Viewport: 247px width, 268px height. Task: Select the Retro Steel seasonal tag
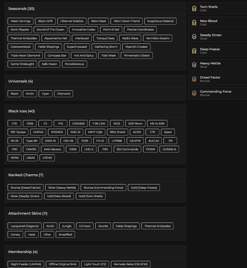[98, 21]
